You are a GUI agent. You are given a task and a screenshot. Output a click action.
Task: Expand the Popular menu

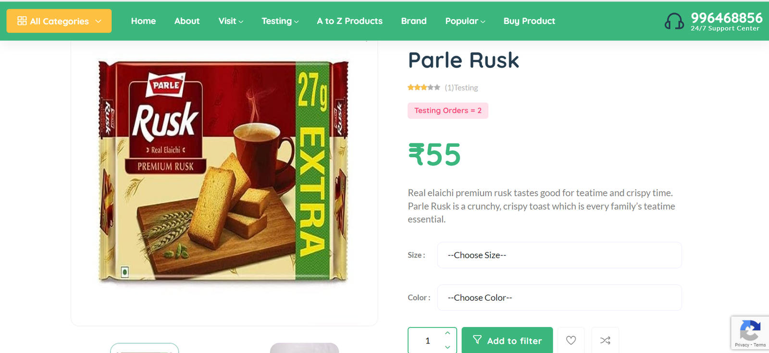(x=465, y=21)
